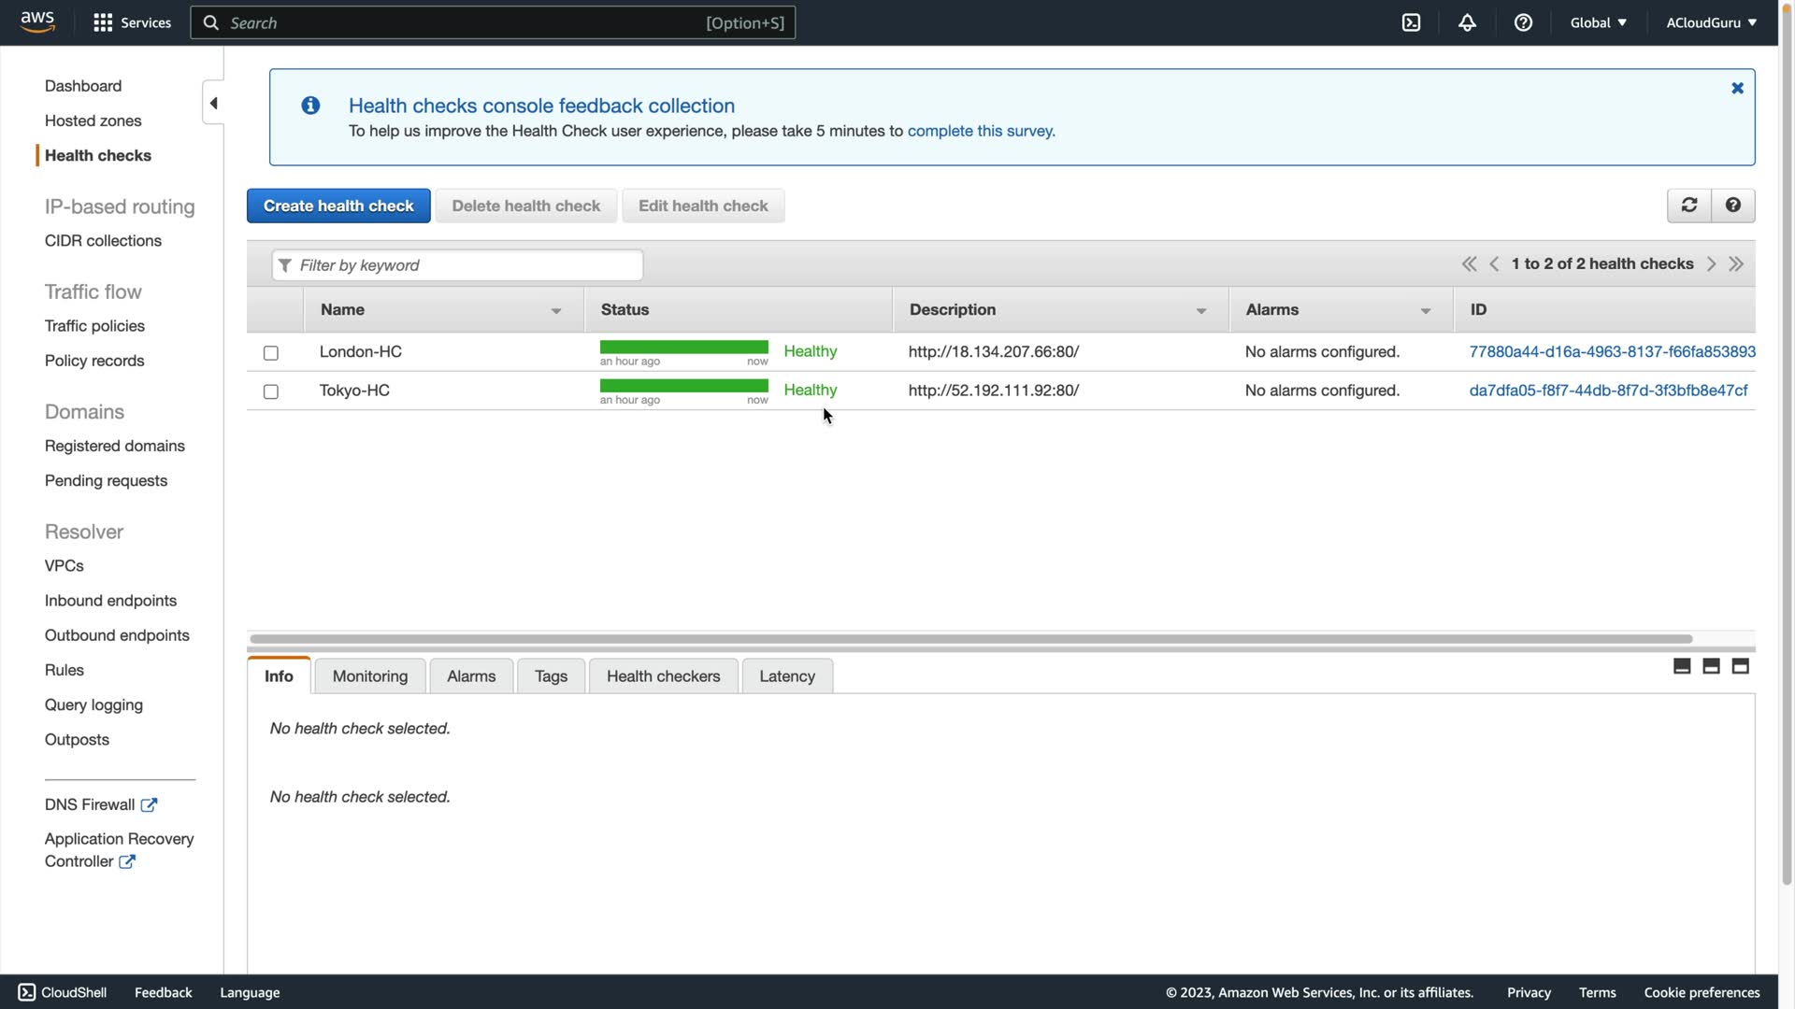Screen dimensions: 1795x1009
Task: Maximize the details pane
Action: click(1740, 666)
